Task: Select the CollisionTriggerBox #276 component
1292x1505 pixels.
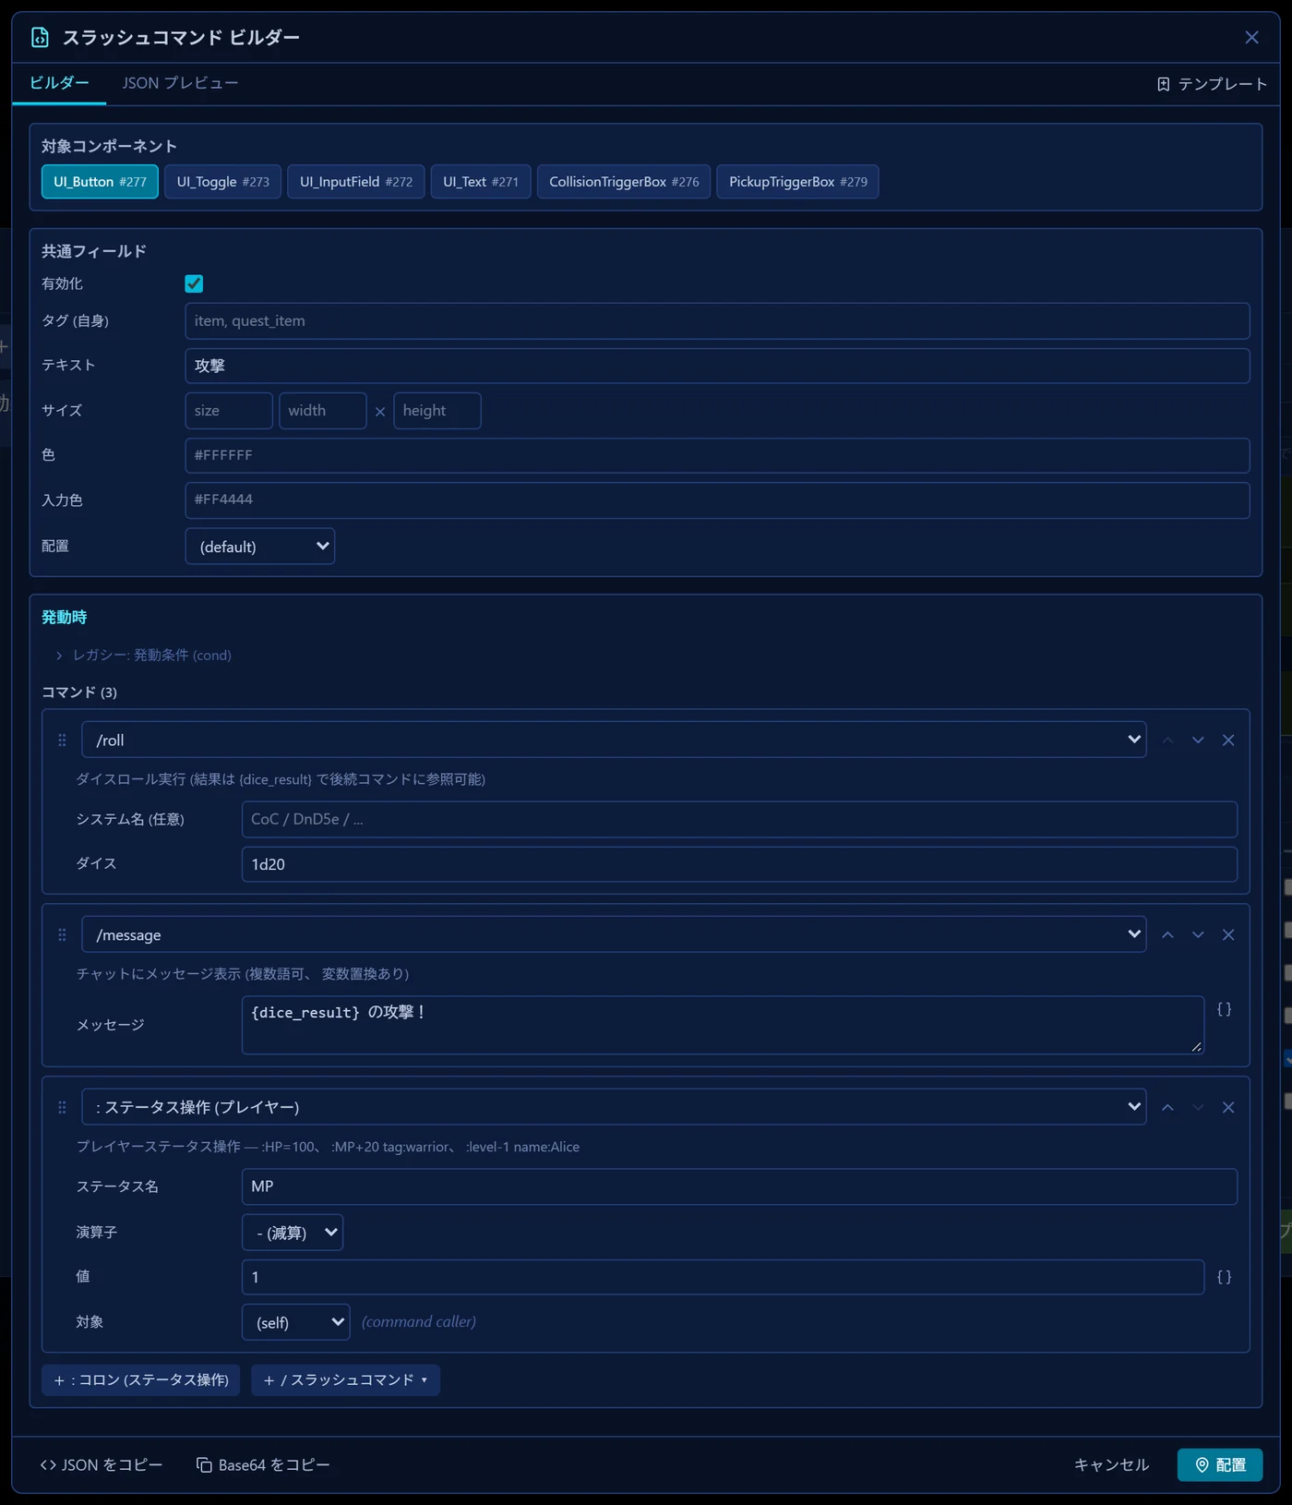Action: (x=624, y=182)
